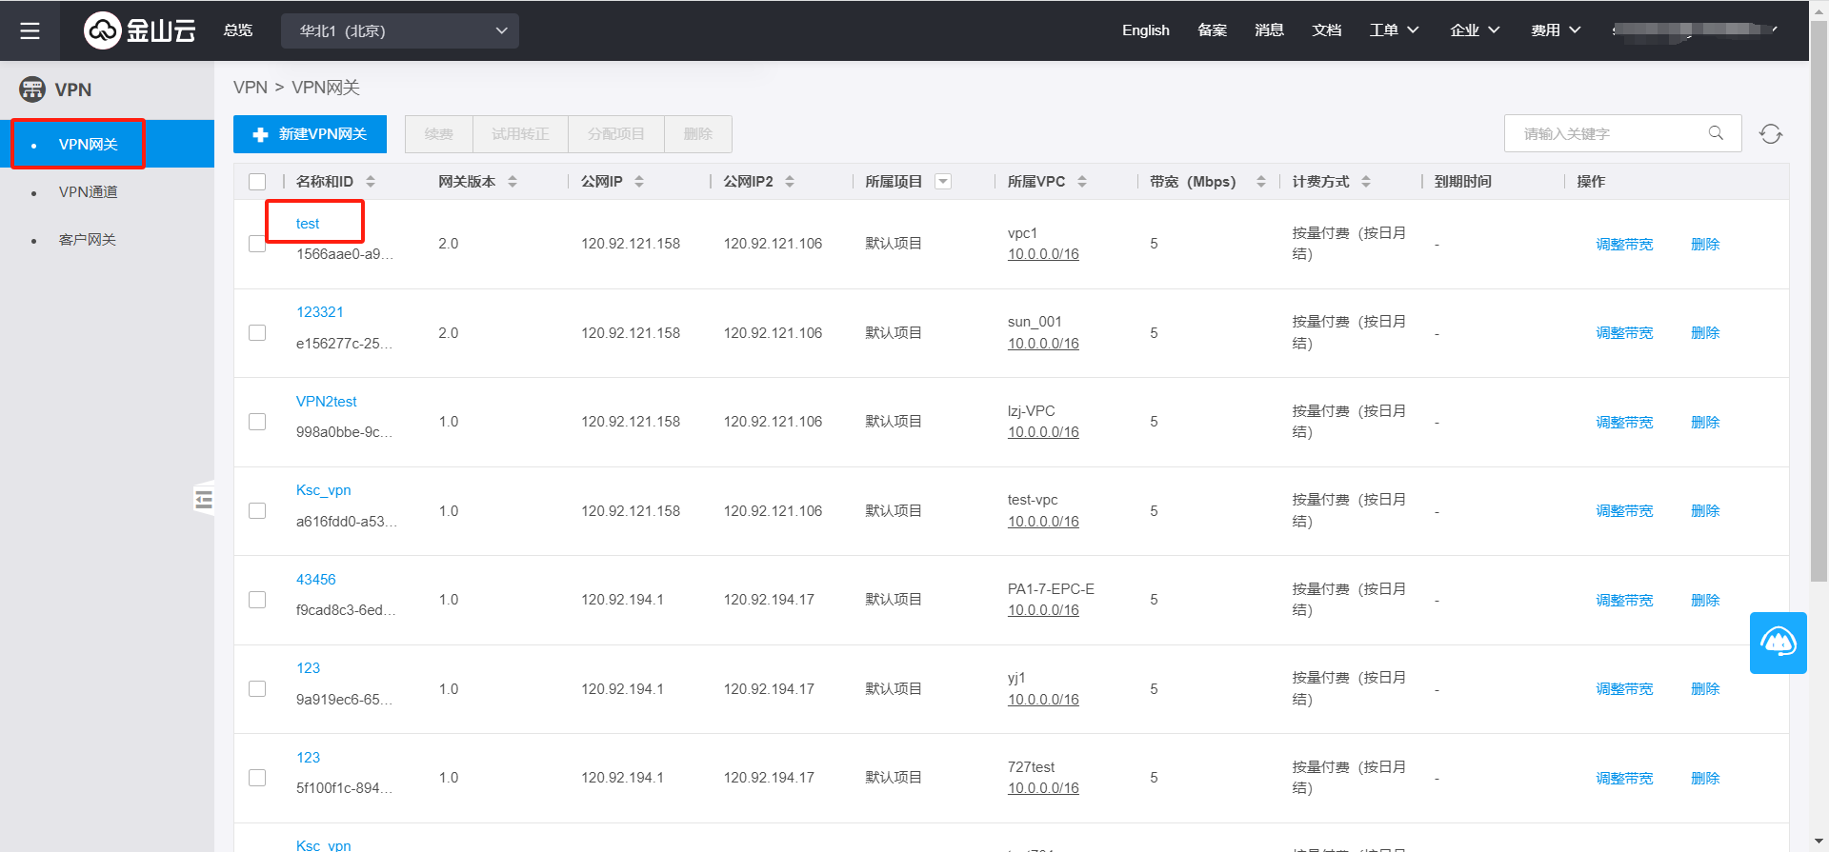1829x852 pixels.
Task: Open the hamburger navigation menu
Action: point(30,30)
